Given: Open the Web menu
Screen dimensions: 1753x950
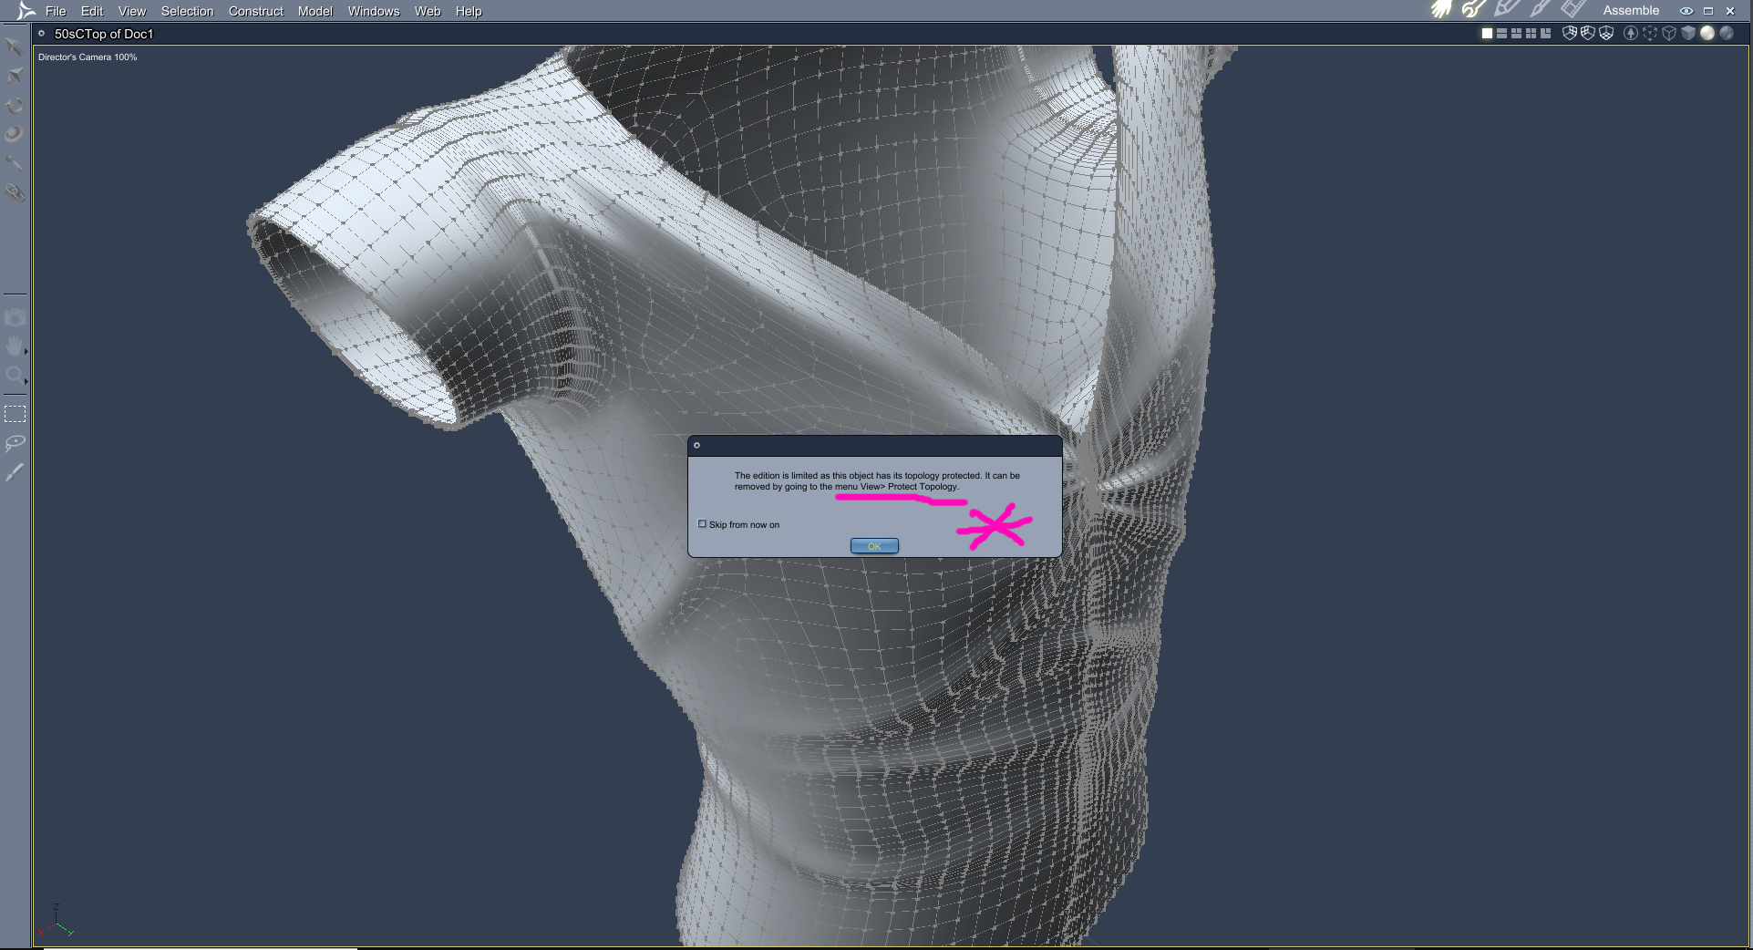Looking at the screenshot, I should (428, 11).
